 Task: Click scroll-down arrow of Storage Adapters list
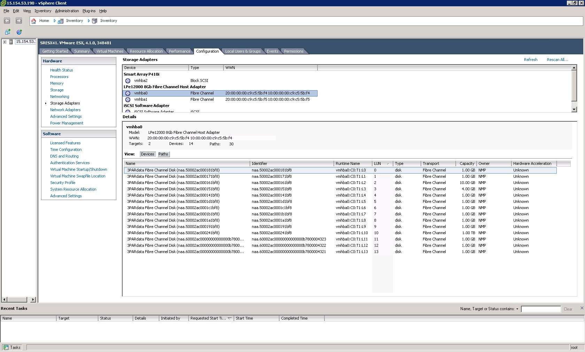(x=574, y=109)
